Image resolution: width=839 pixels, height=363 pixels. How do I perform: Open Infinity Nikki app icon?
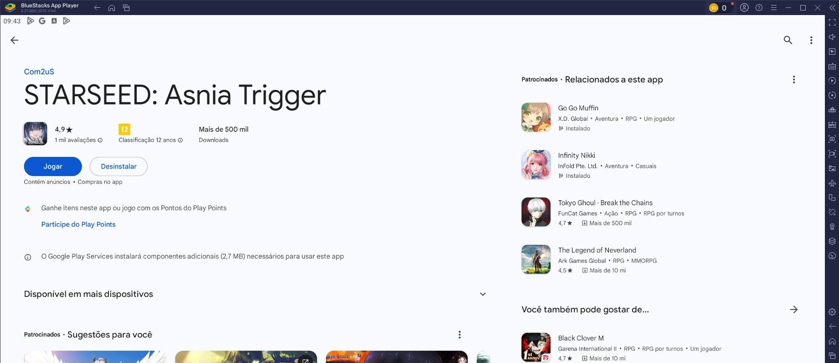pos(536,165)
